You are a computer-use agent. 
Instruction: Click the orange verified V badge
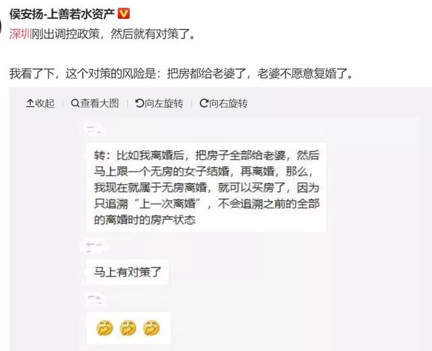[124, 13]
